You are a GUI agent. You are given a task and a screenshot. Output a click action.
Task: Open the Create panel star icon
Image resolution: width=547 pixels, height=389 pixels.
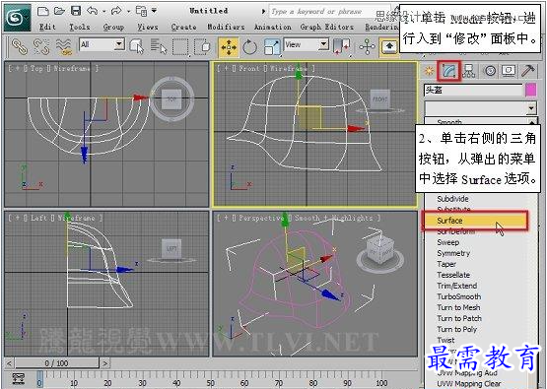[x=429, y=71]
